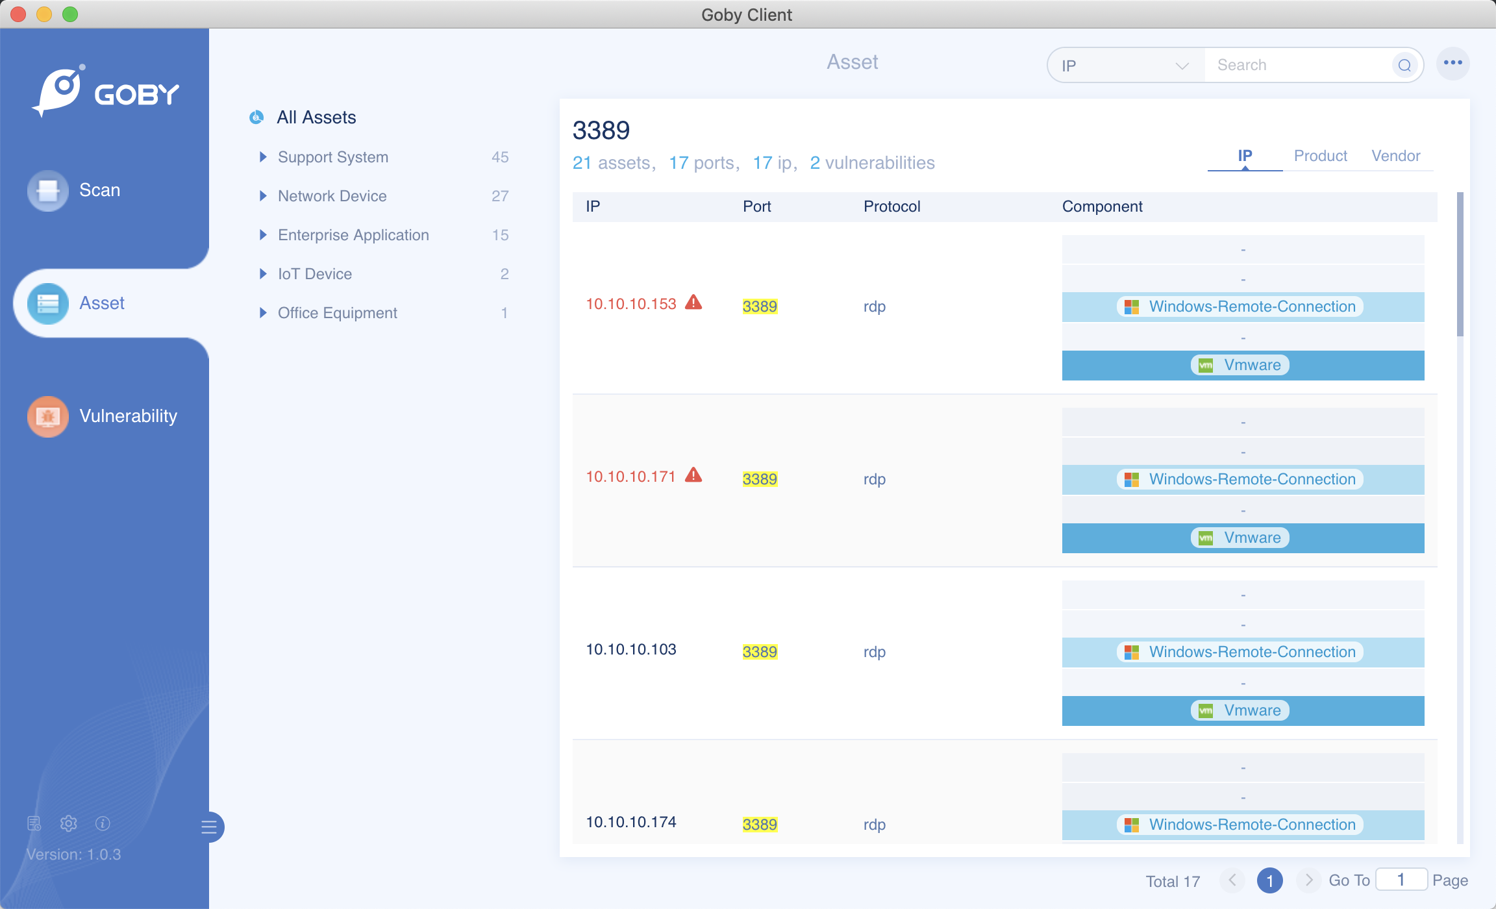Switch to the Product tab

click(1320, 156)
